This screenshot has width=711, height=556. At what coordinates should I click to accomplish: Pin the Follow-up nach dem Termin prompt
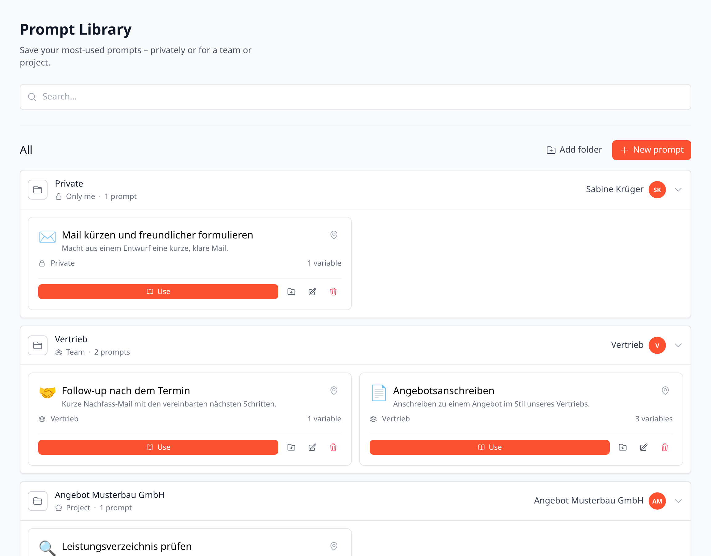click(x=334, y=390)
